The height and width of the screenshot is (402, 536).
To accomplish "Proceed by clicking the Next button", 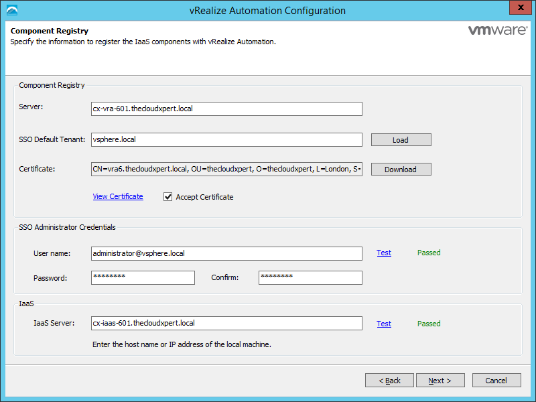I will click(x=440, y=381).
